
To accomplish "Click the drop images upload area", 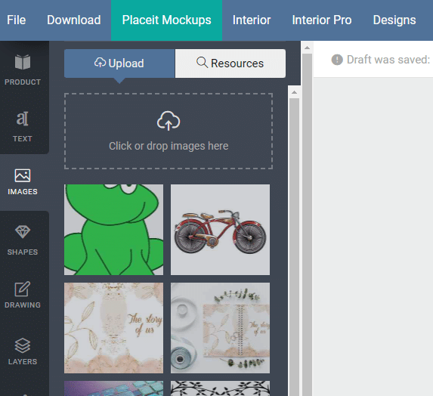I will pos(169,131).
